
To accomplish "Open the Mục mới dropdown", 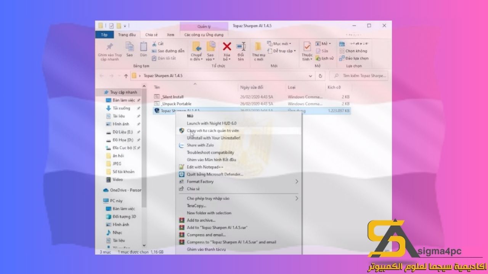I will coord(279,44).
